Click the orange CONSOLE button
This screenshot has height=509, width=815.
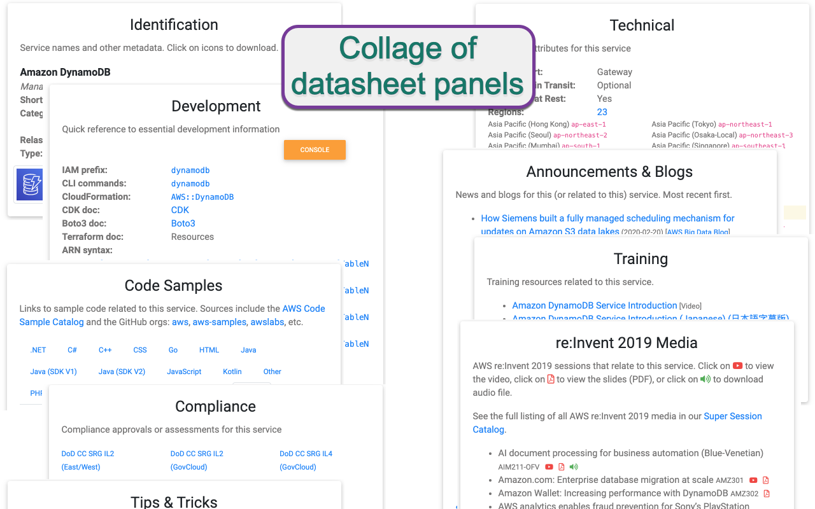tap(315, 150)
